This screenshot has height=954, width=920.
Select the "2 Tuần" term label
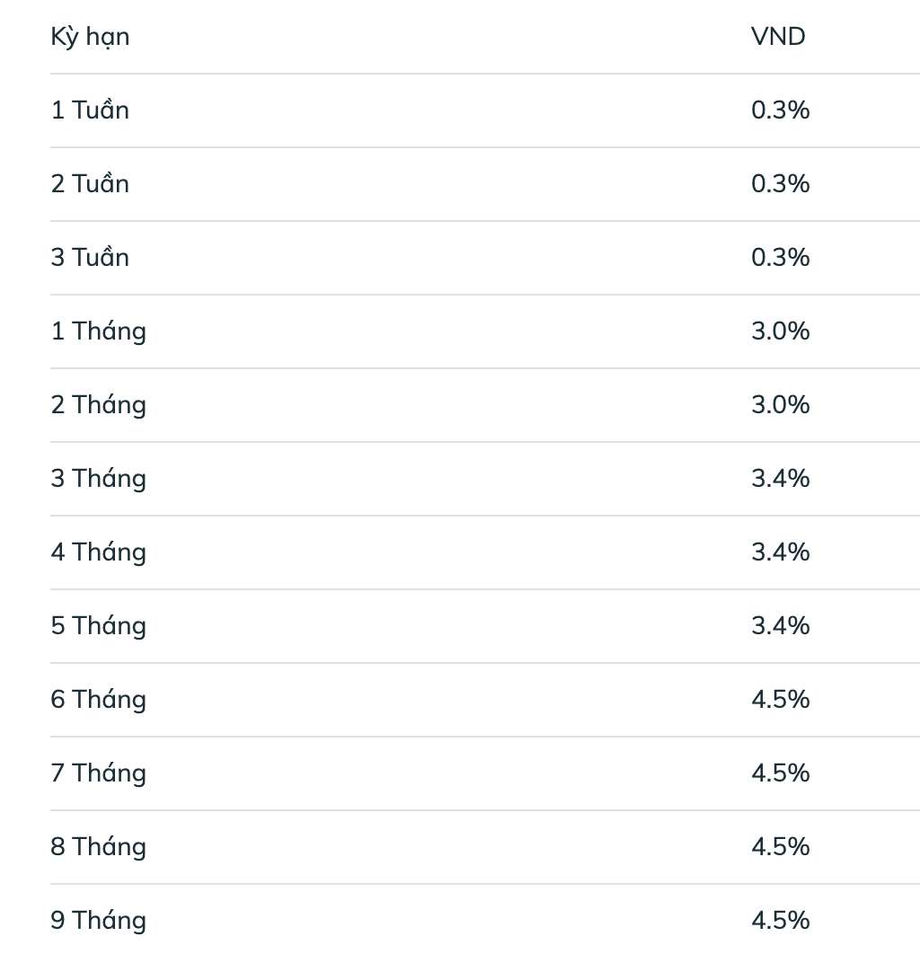90,184
